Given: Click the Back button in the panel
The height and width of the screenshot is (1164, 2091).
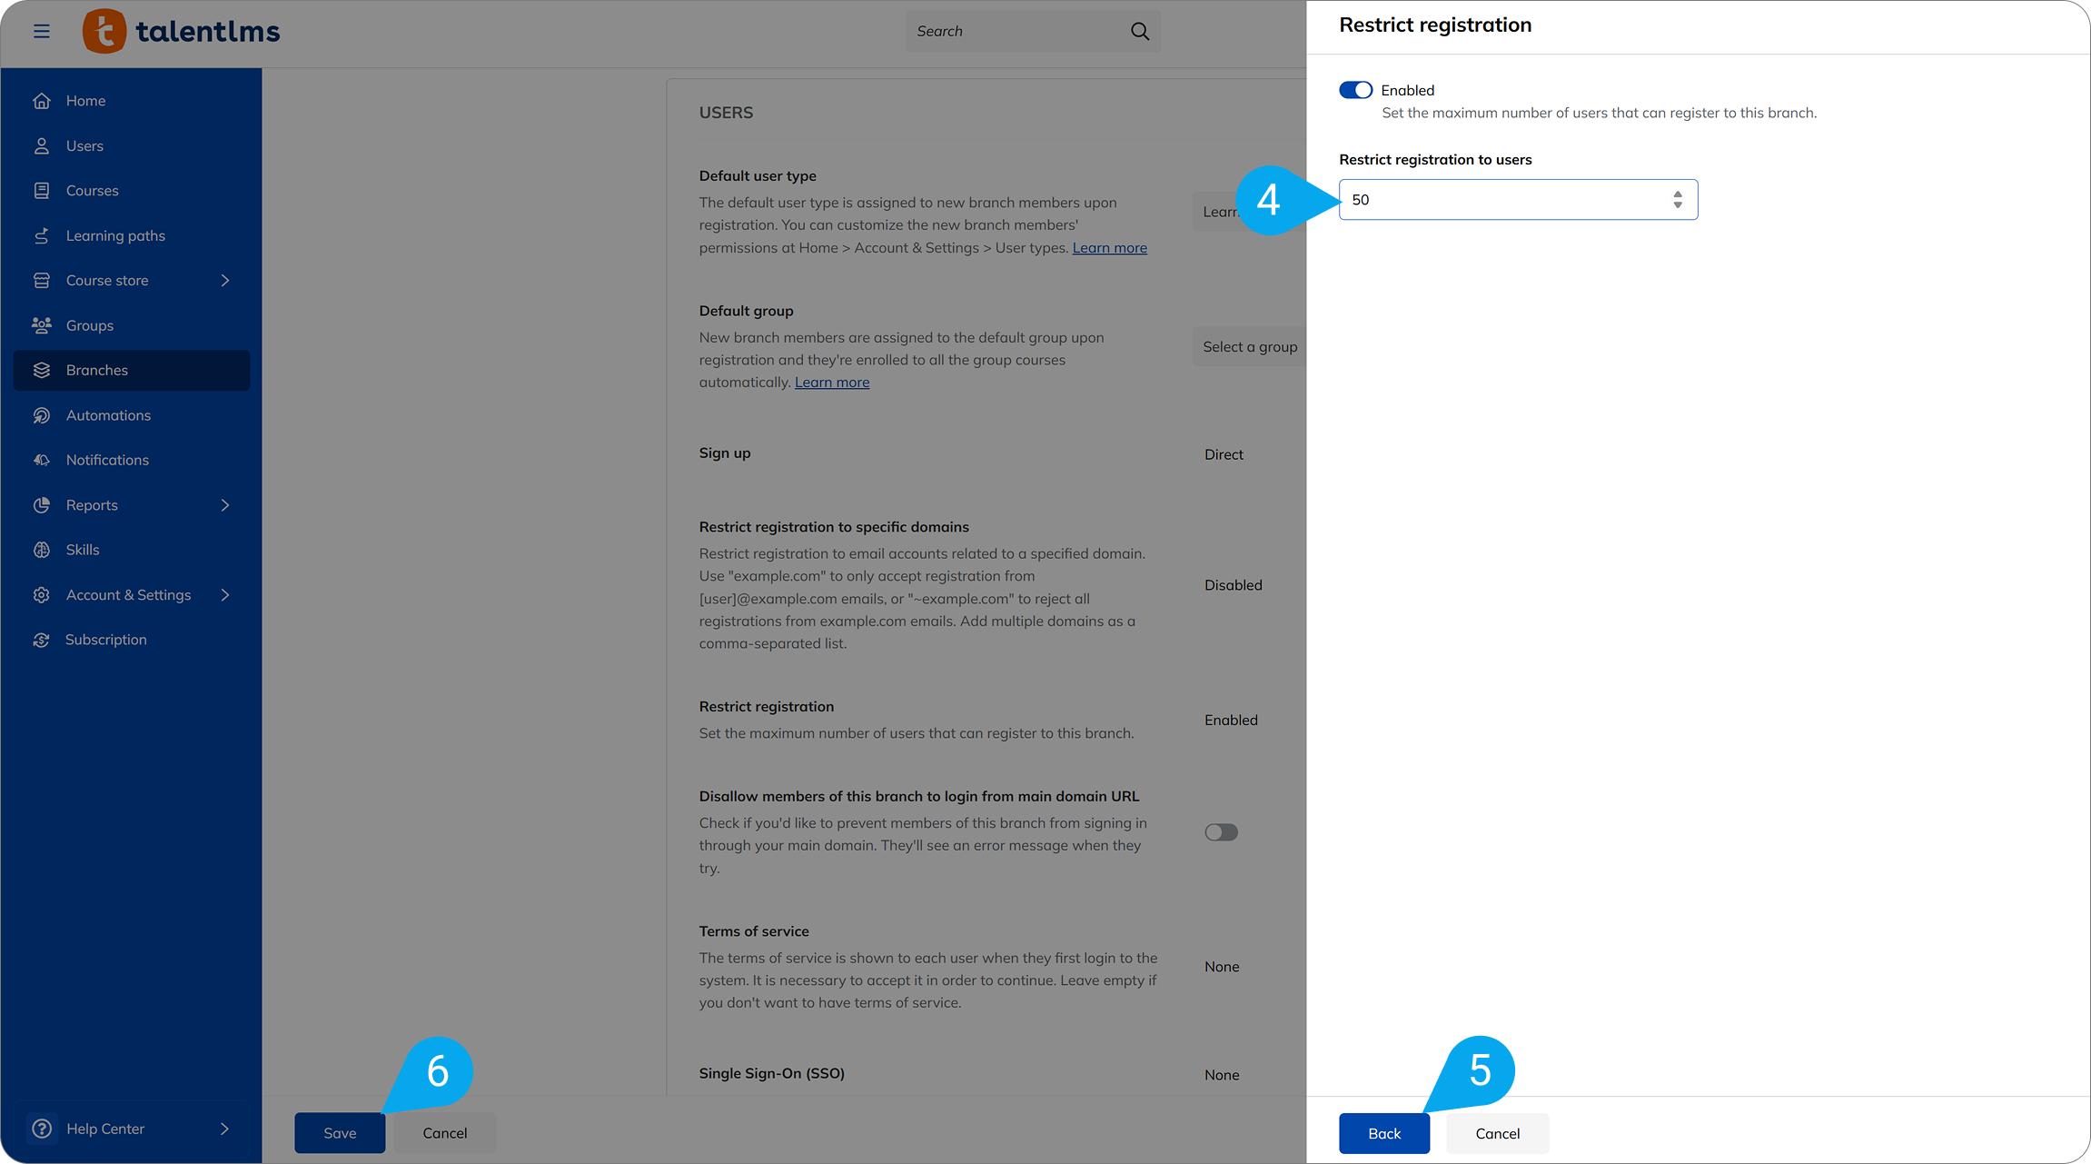Looking at the screenshot, I should (1383, 1133).
